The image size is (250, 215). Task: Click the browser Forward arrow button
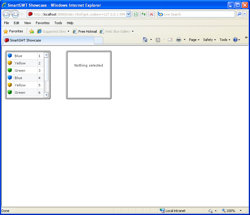coord(15,14)
